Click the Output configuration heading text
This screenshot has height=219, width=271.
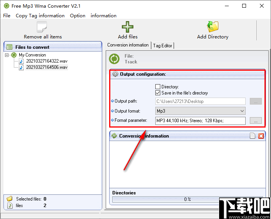(143, 74)
